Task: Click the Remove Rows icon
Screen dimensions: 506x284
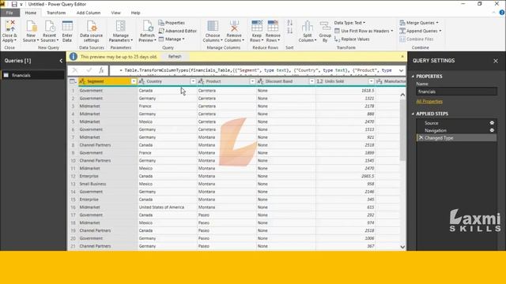Action: 273,26
